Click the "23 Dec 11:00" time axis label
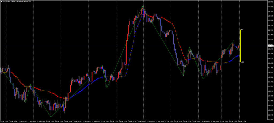This screenshot has height=123, width=274. point(187,121)
